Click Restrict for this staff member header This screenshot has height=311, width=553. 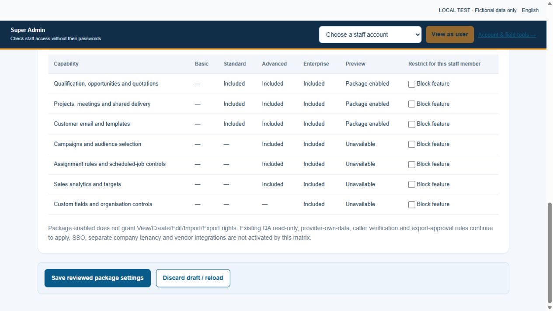444,64
